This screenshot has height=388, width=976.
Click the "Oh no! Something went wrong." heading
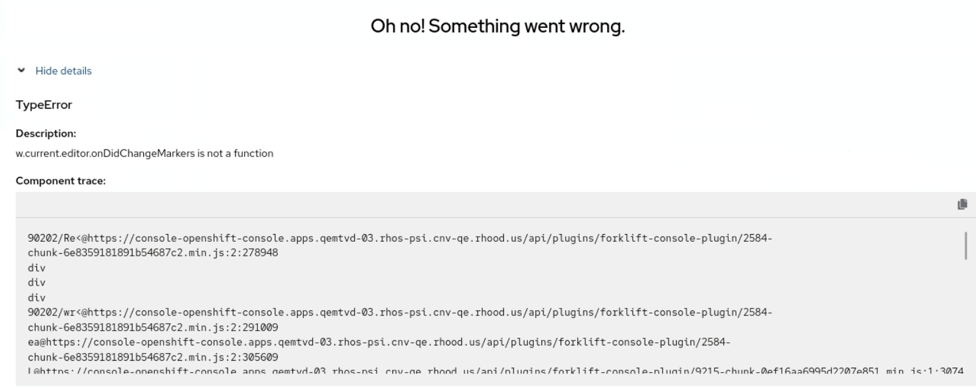pyautogui.click(x=498, y=27)
